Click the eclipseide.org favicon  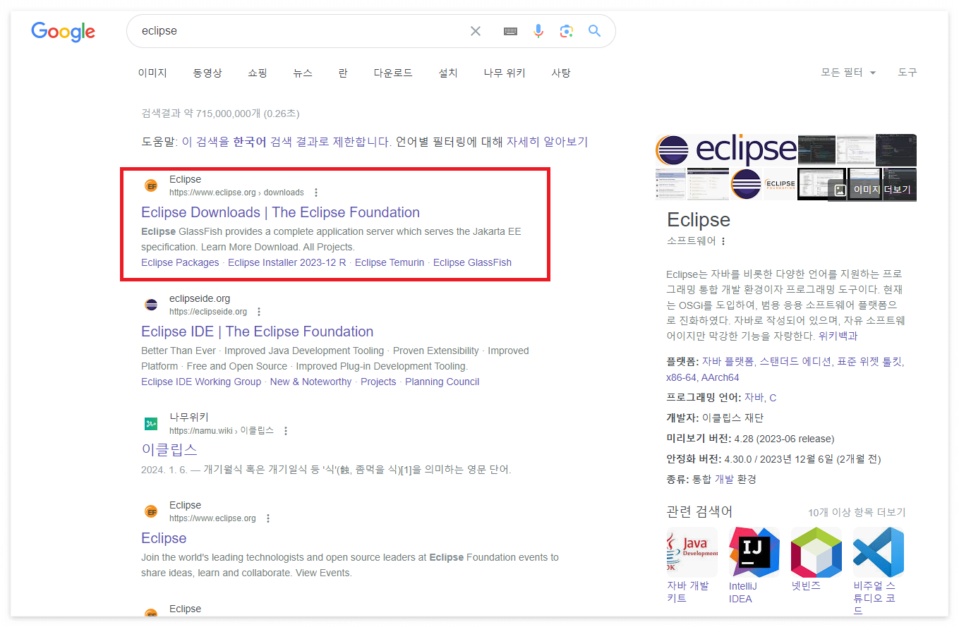(151, 305)
